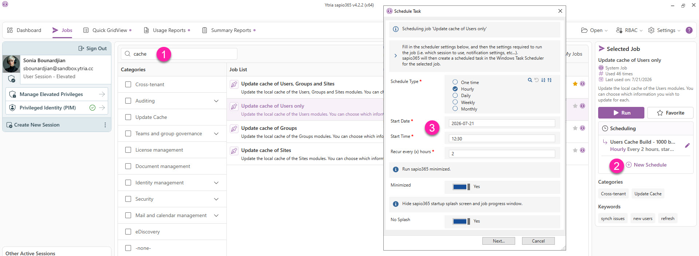Open the RBAC dropdown
The height and width of the screenshot is (256, 699).
click(x=629, y=30)
